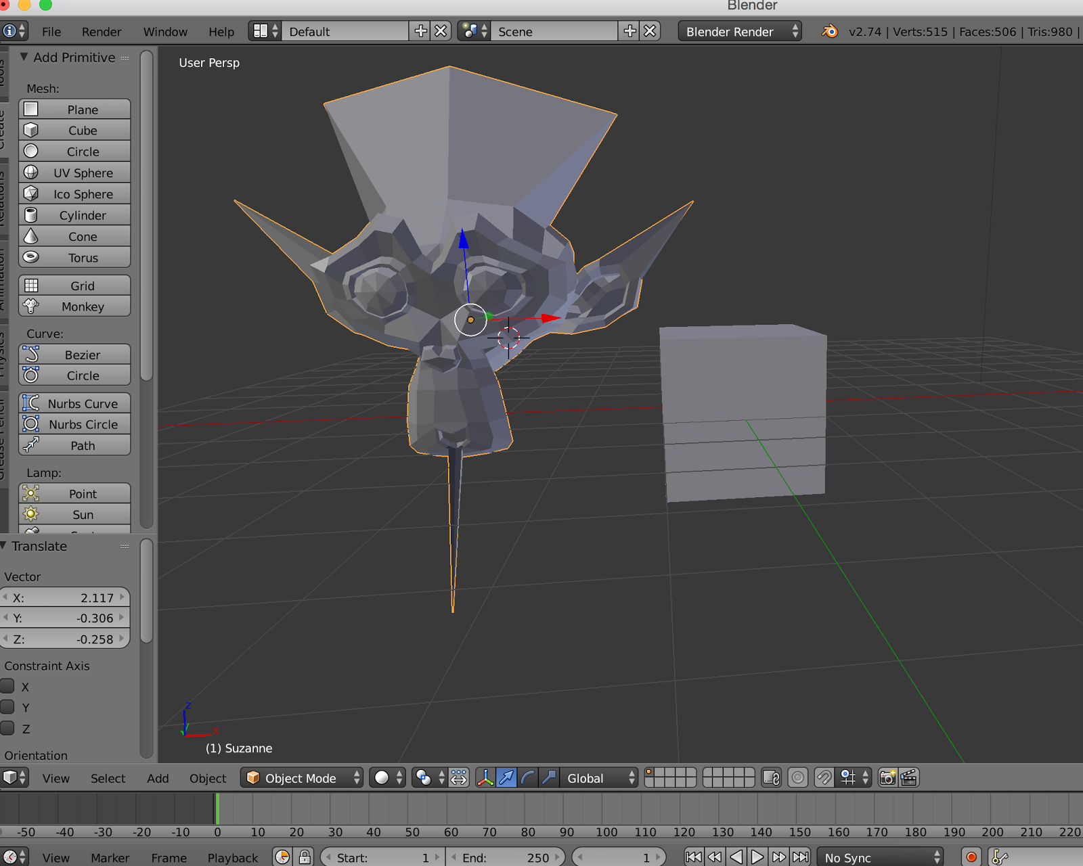Open the viewport shading mode dropdown
Screen dimensions: 1083x866
[x=388, y=778]
